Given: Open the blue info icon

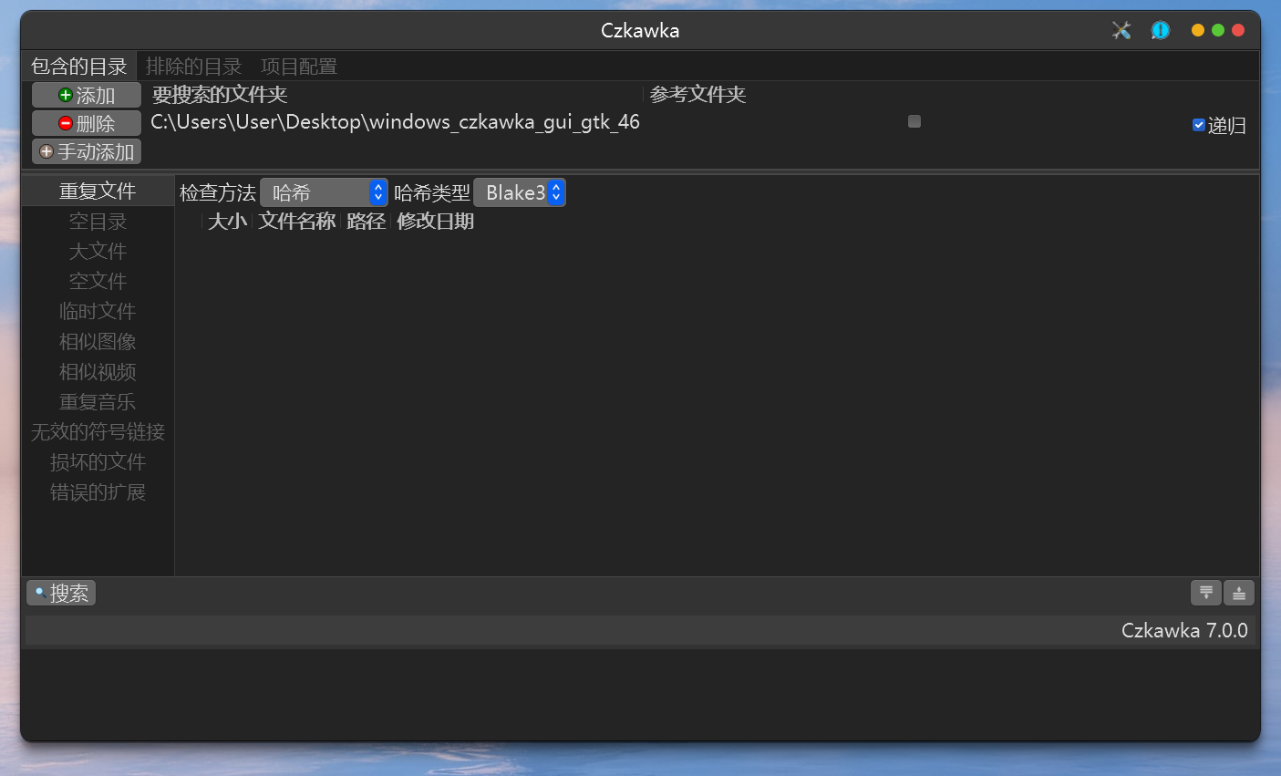Looking at the screenshot, I should (x=1160, y=30).
